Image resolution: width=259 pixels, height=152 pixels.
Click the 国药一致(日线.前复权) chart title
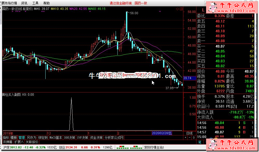18,9
